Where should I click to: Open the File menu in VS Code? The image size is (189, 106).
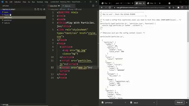[6, 2]
